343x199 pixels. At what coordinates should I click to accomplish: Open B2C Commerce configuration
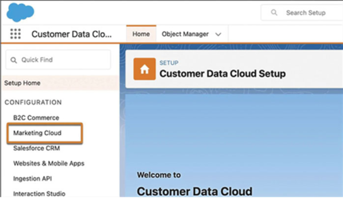pyautogui.click(x=36, y=118)
